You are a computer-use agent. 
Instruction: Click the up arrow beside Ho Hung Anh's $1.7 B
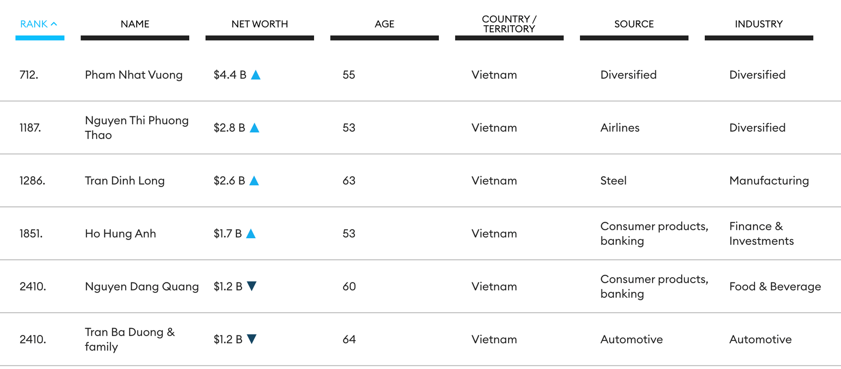[x=251, y=234]
